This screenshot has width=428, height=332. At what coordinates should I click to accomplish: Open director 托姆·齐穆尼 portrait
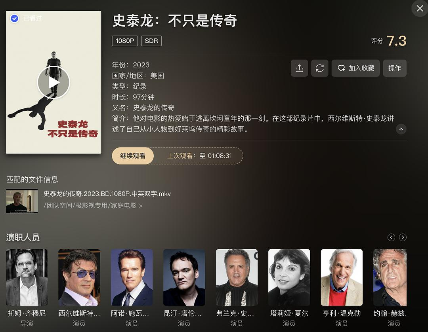coord(27,277)
